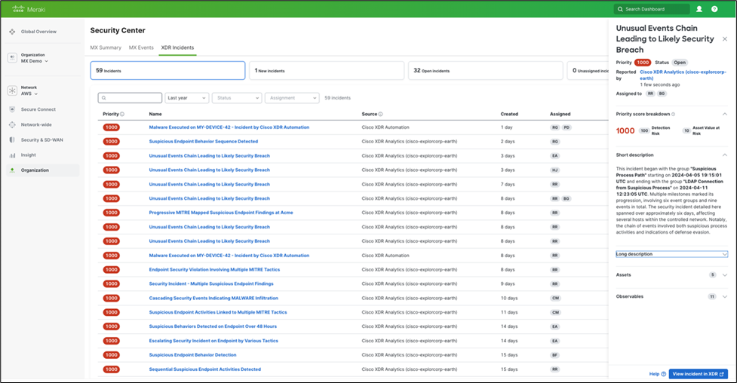The image size is (737, 383).
Task: Click the Created column header
Action: coord(509,114)
